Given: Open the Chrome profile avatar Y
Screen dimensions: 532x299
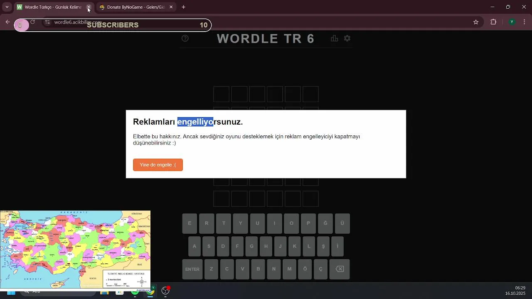Looking at the screenshot, I should coord(512,22).
